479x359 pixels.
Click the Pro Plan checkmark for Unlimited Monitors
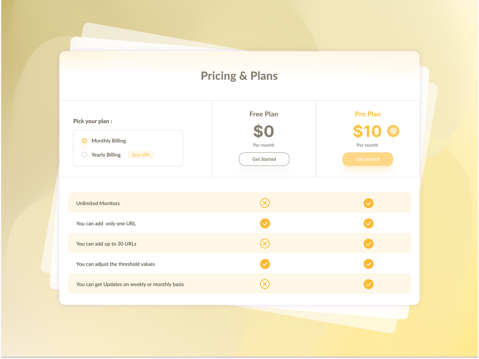pyautogui.click(x=369, y=203)
